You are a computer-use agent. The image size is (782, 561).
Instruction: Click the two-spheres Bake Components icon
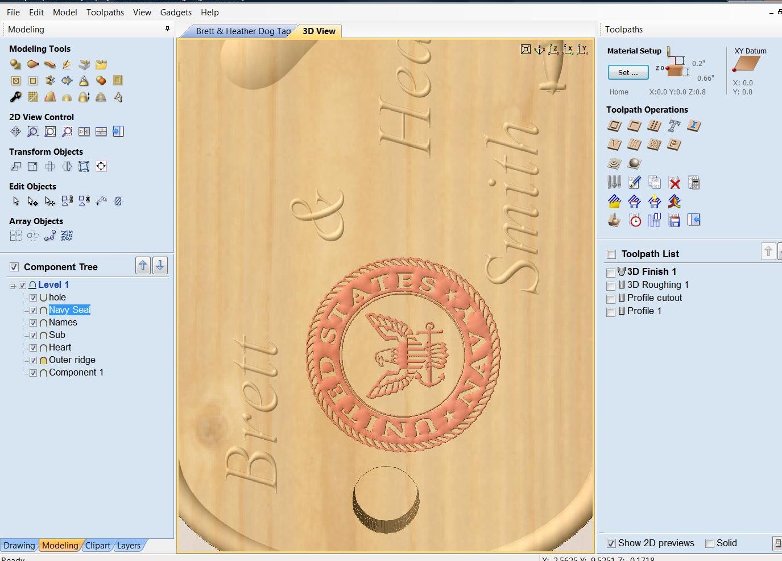coord(101,80)
